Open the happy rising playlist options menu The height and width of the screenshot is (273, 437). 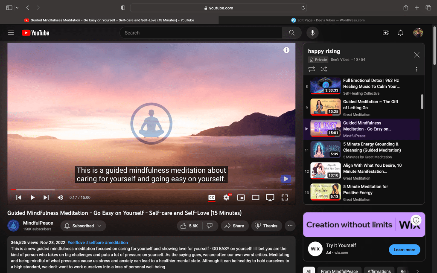pos(417,69)
